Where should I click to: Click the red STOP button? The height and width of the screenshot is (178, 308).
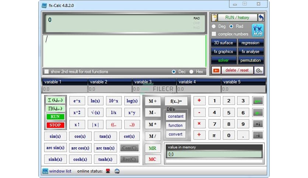tap(55, 125)
